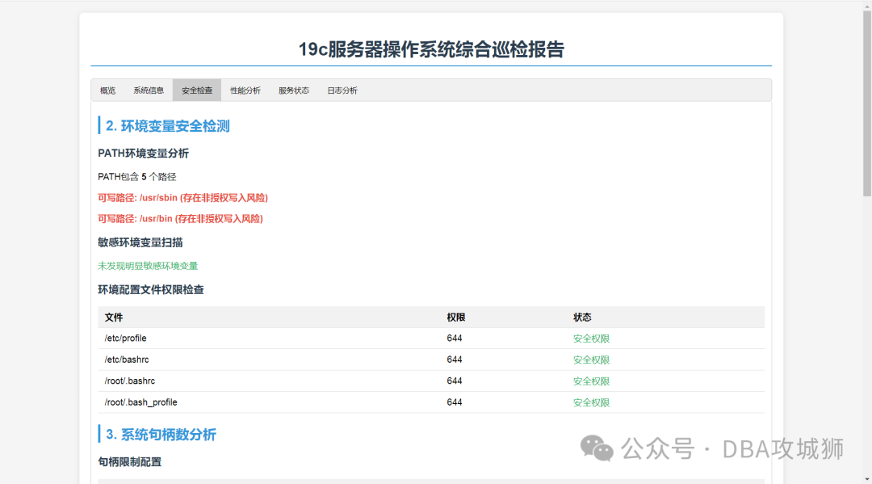
Task: Click the 644 permission for /etc/bashrc
Action: click(455, 360)
